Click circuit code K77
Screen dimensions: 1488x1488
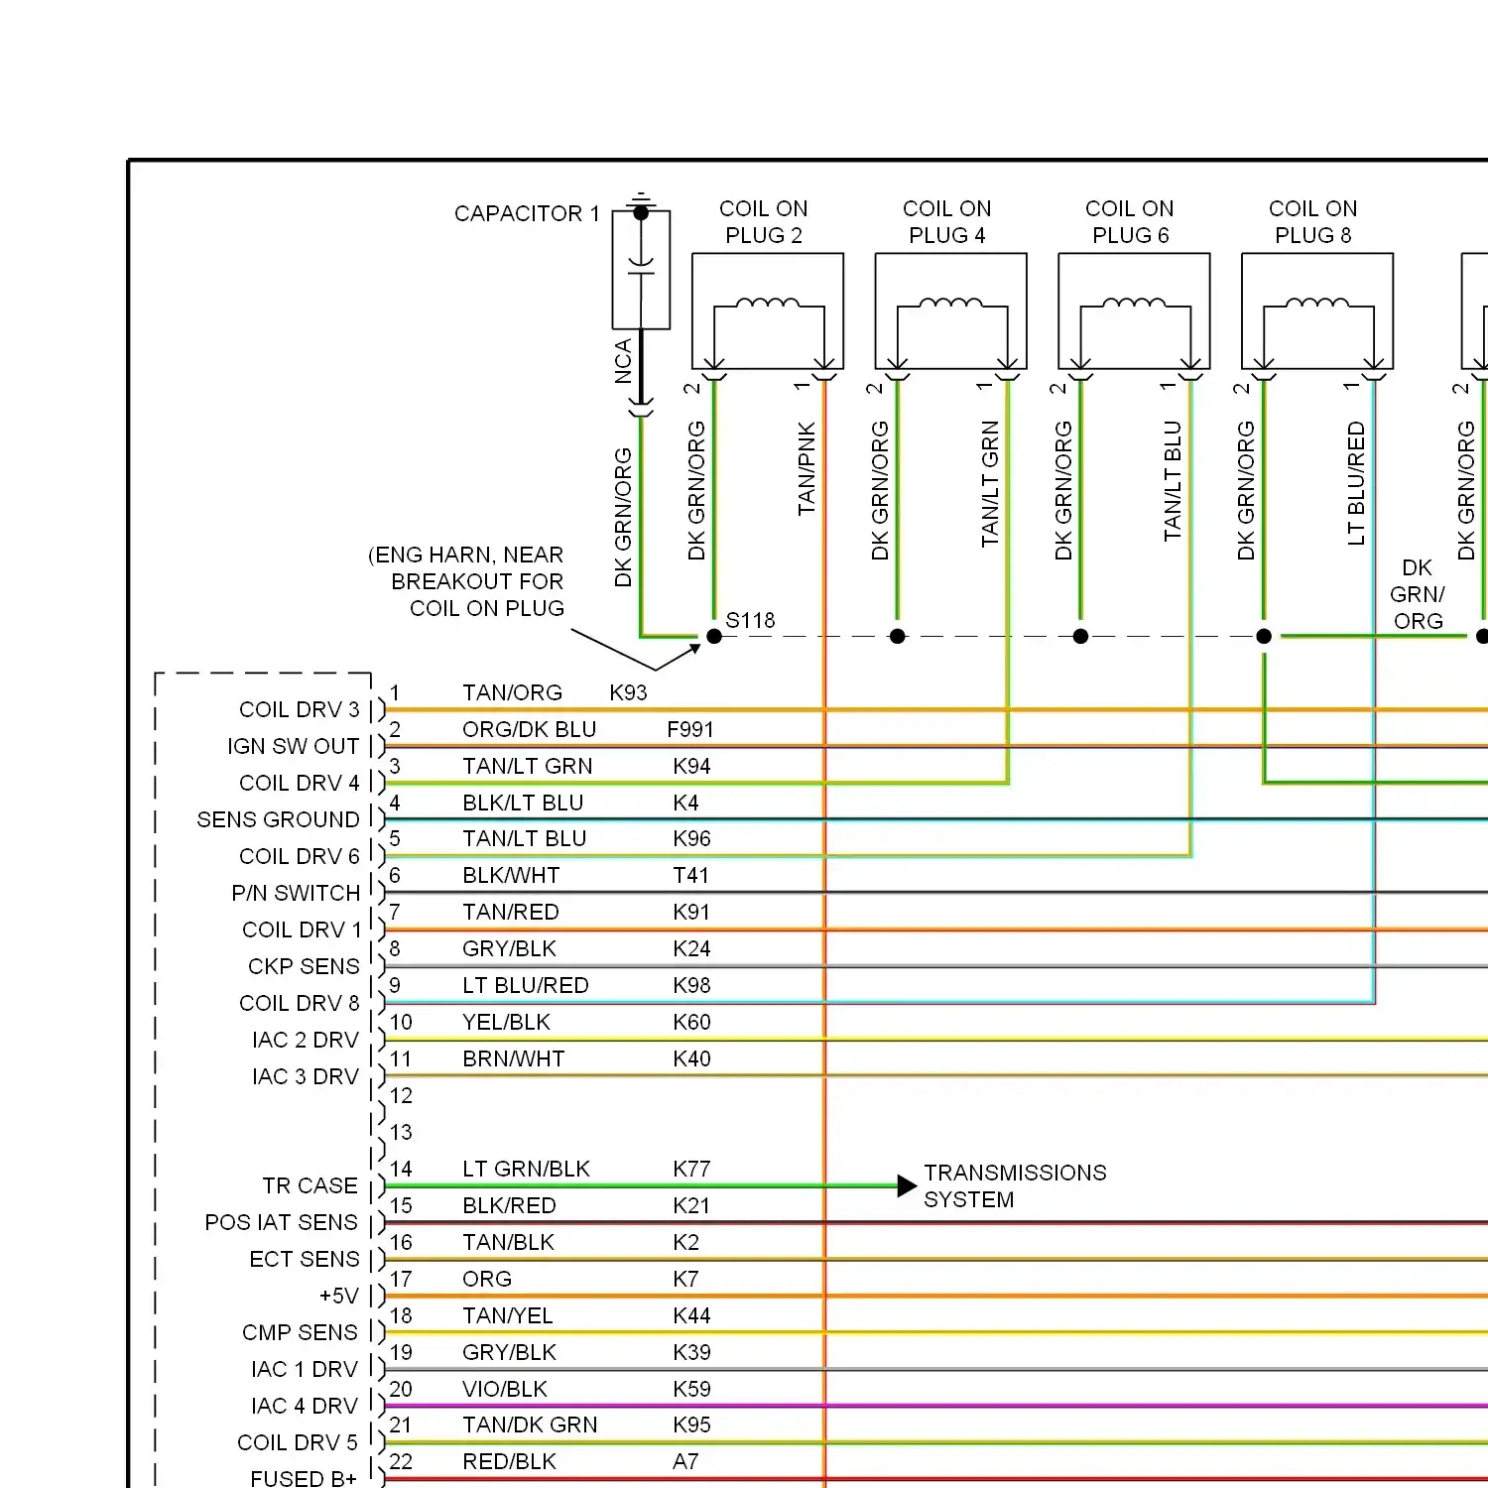coord(691,1169)
